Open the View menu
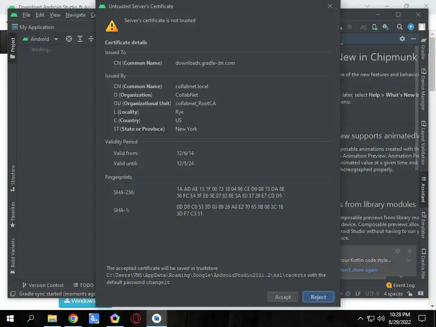Viewport: 436px width, 327px height. point(55,15)
